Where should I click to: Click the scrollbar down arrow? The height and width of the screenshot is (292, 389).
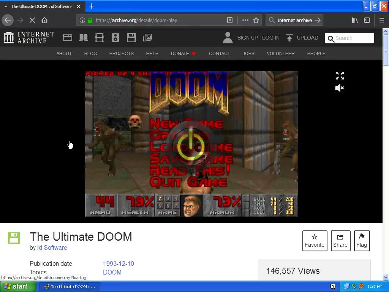point(386,277)
